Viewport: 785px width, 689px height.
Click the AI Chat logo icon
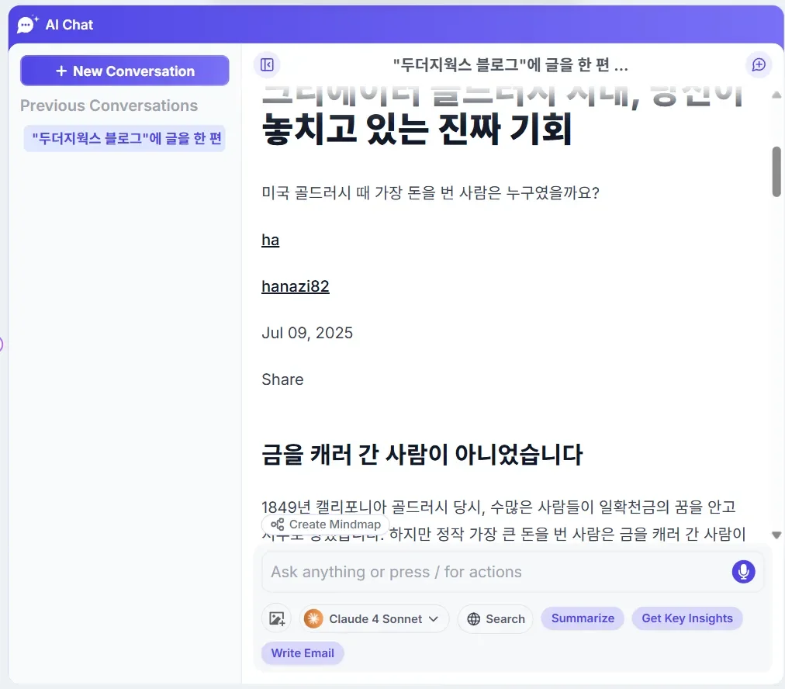point(27,25)
